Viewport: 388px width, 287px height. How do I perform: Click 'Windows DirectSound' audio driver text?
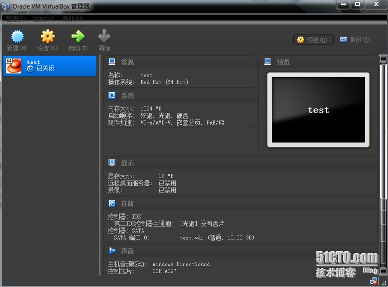pyautogui.click(x=181, y=264)
